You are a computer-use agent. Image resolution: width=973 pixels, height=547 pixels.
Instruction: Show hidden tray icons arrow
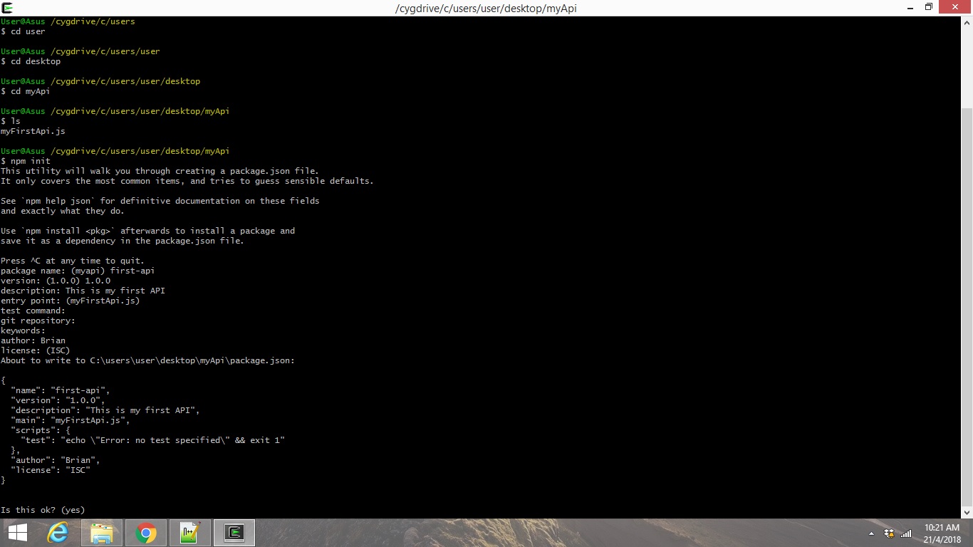(x=871, y=533)
